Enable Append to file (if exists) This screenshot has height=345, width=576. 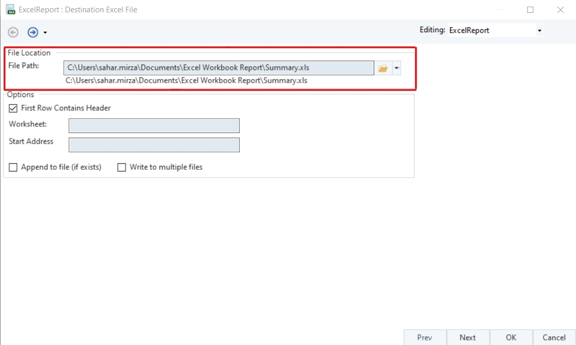point(13,167)
